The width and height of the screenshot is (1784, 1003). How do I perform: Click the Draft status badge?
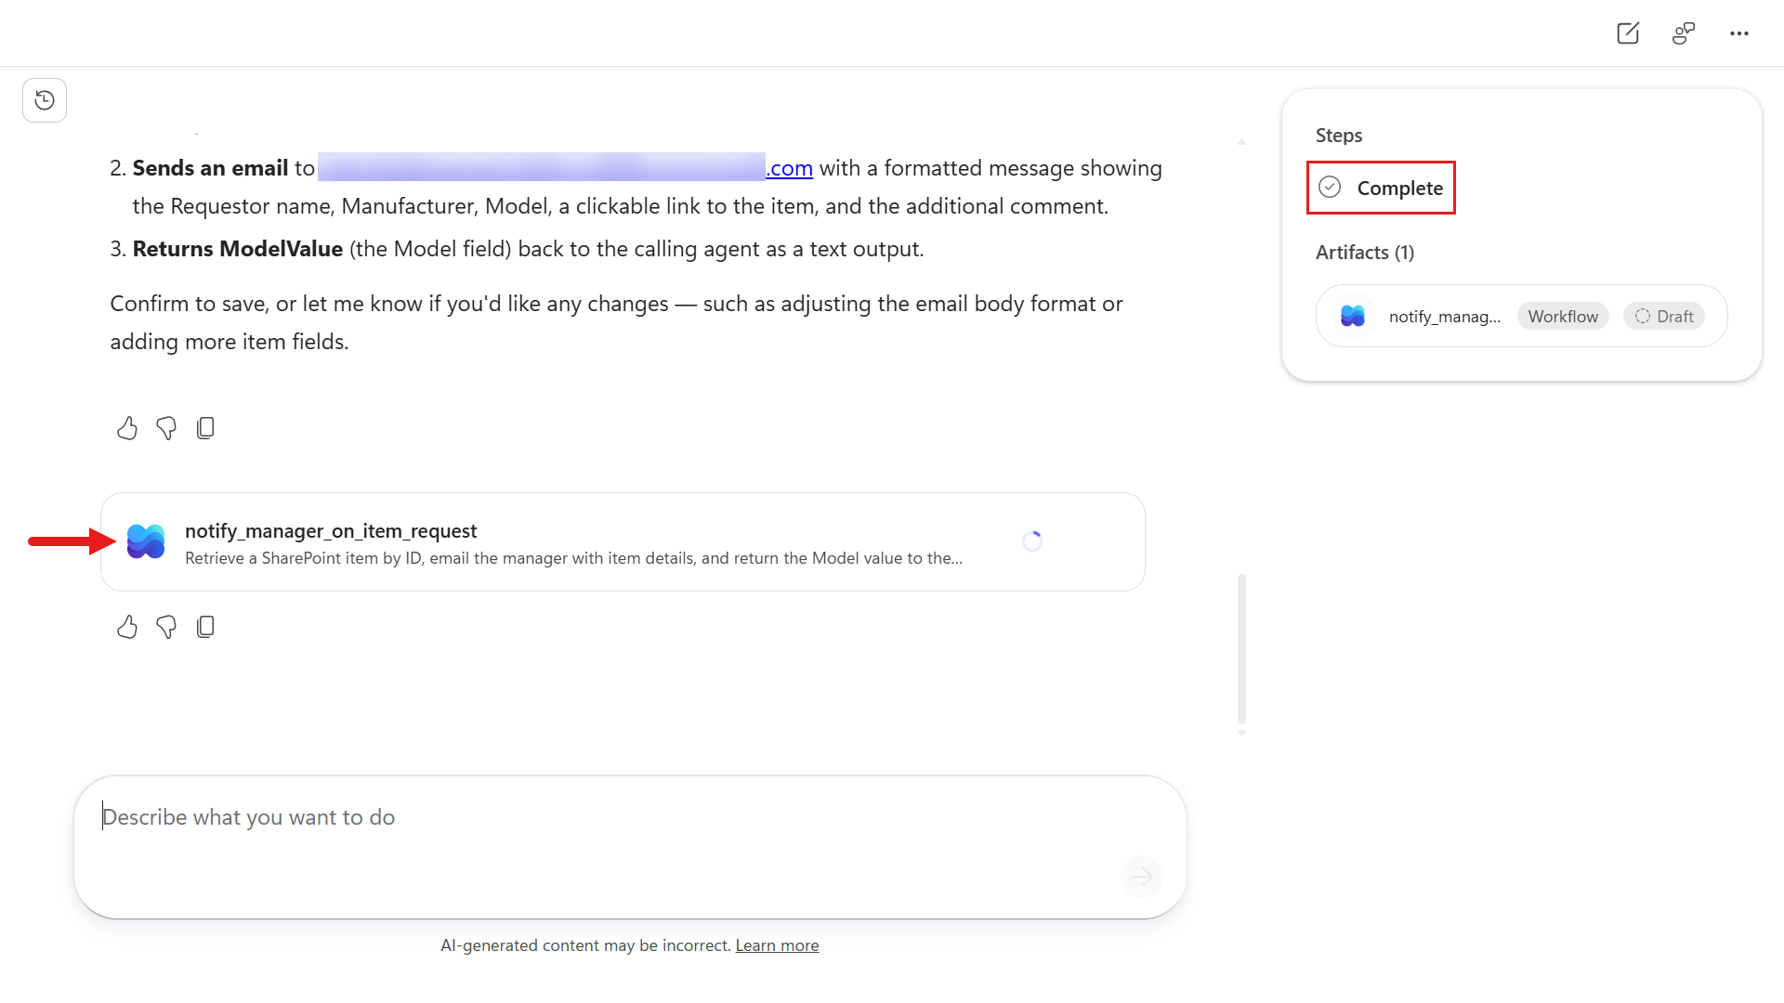coord(1664,316)
